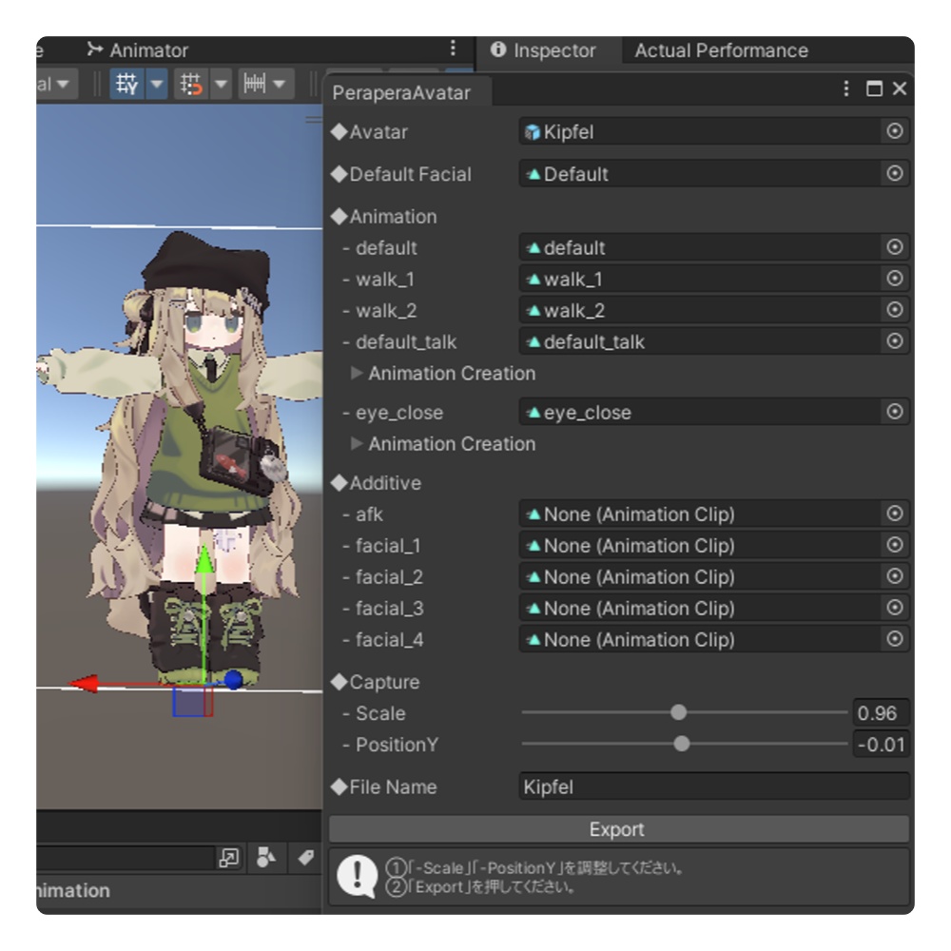Open PeraperaAvatar window options menu

click(x=846, y=88)
